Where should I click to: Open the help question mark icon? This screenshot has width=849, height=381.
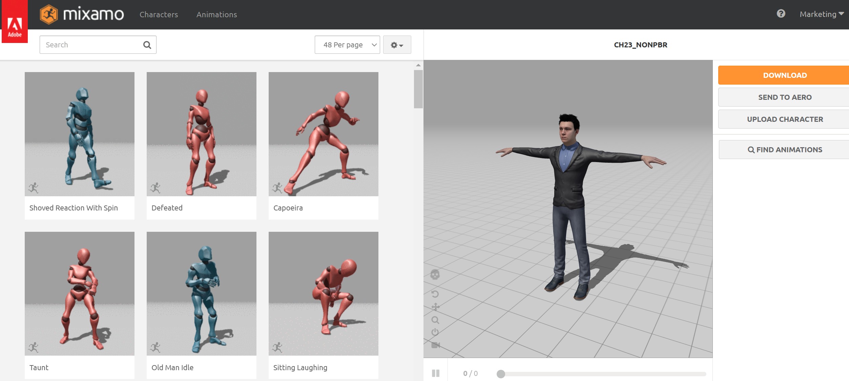[x=781, y=14]
